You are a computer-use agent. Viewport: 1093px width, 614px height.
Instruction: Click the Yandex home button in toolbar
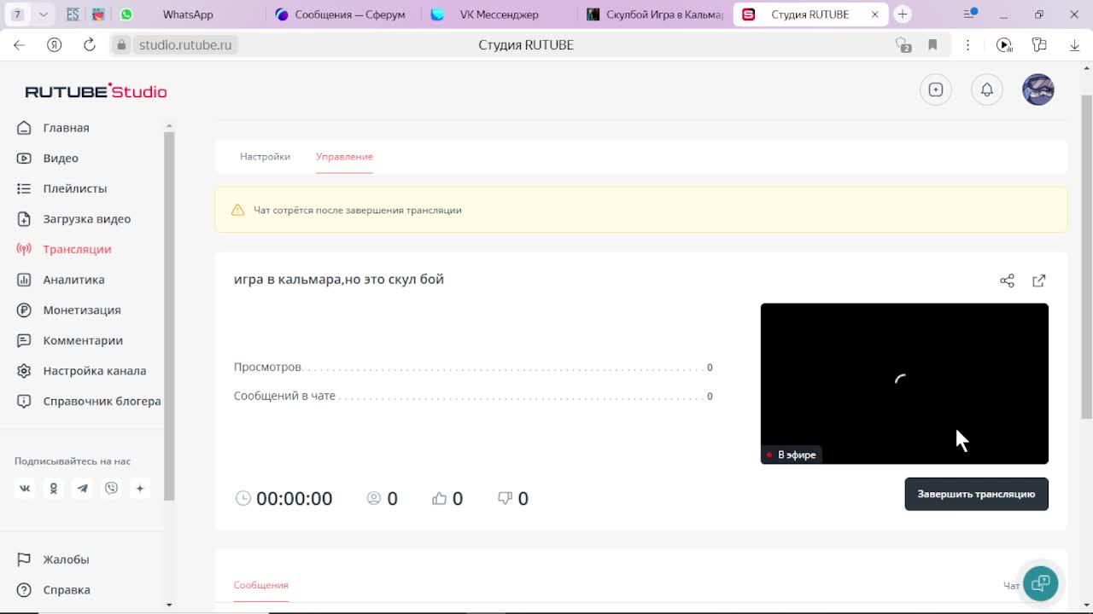(55, 45)
